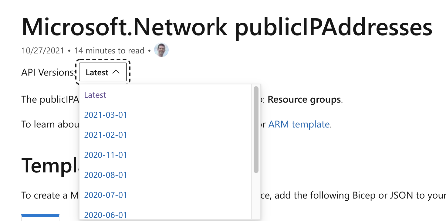Image resolution: width=446 pixels, height=221 pixels.
Task: Pick API version 2020-06-01
Action: coord(105,215)
